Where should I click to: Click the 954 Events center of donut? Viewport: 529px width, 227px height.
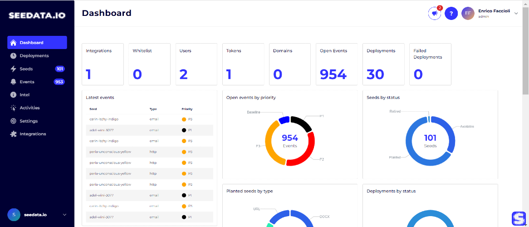point(290,141)
